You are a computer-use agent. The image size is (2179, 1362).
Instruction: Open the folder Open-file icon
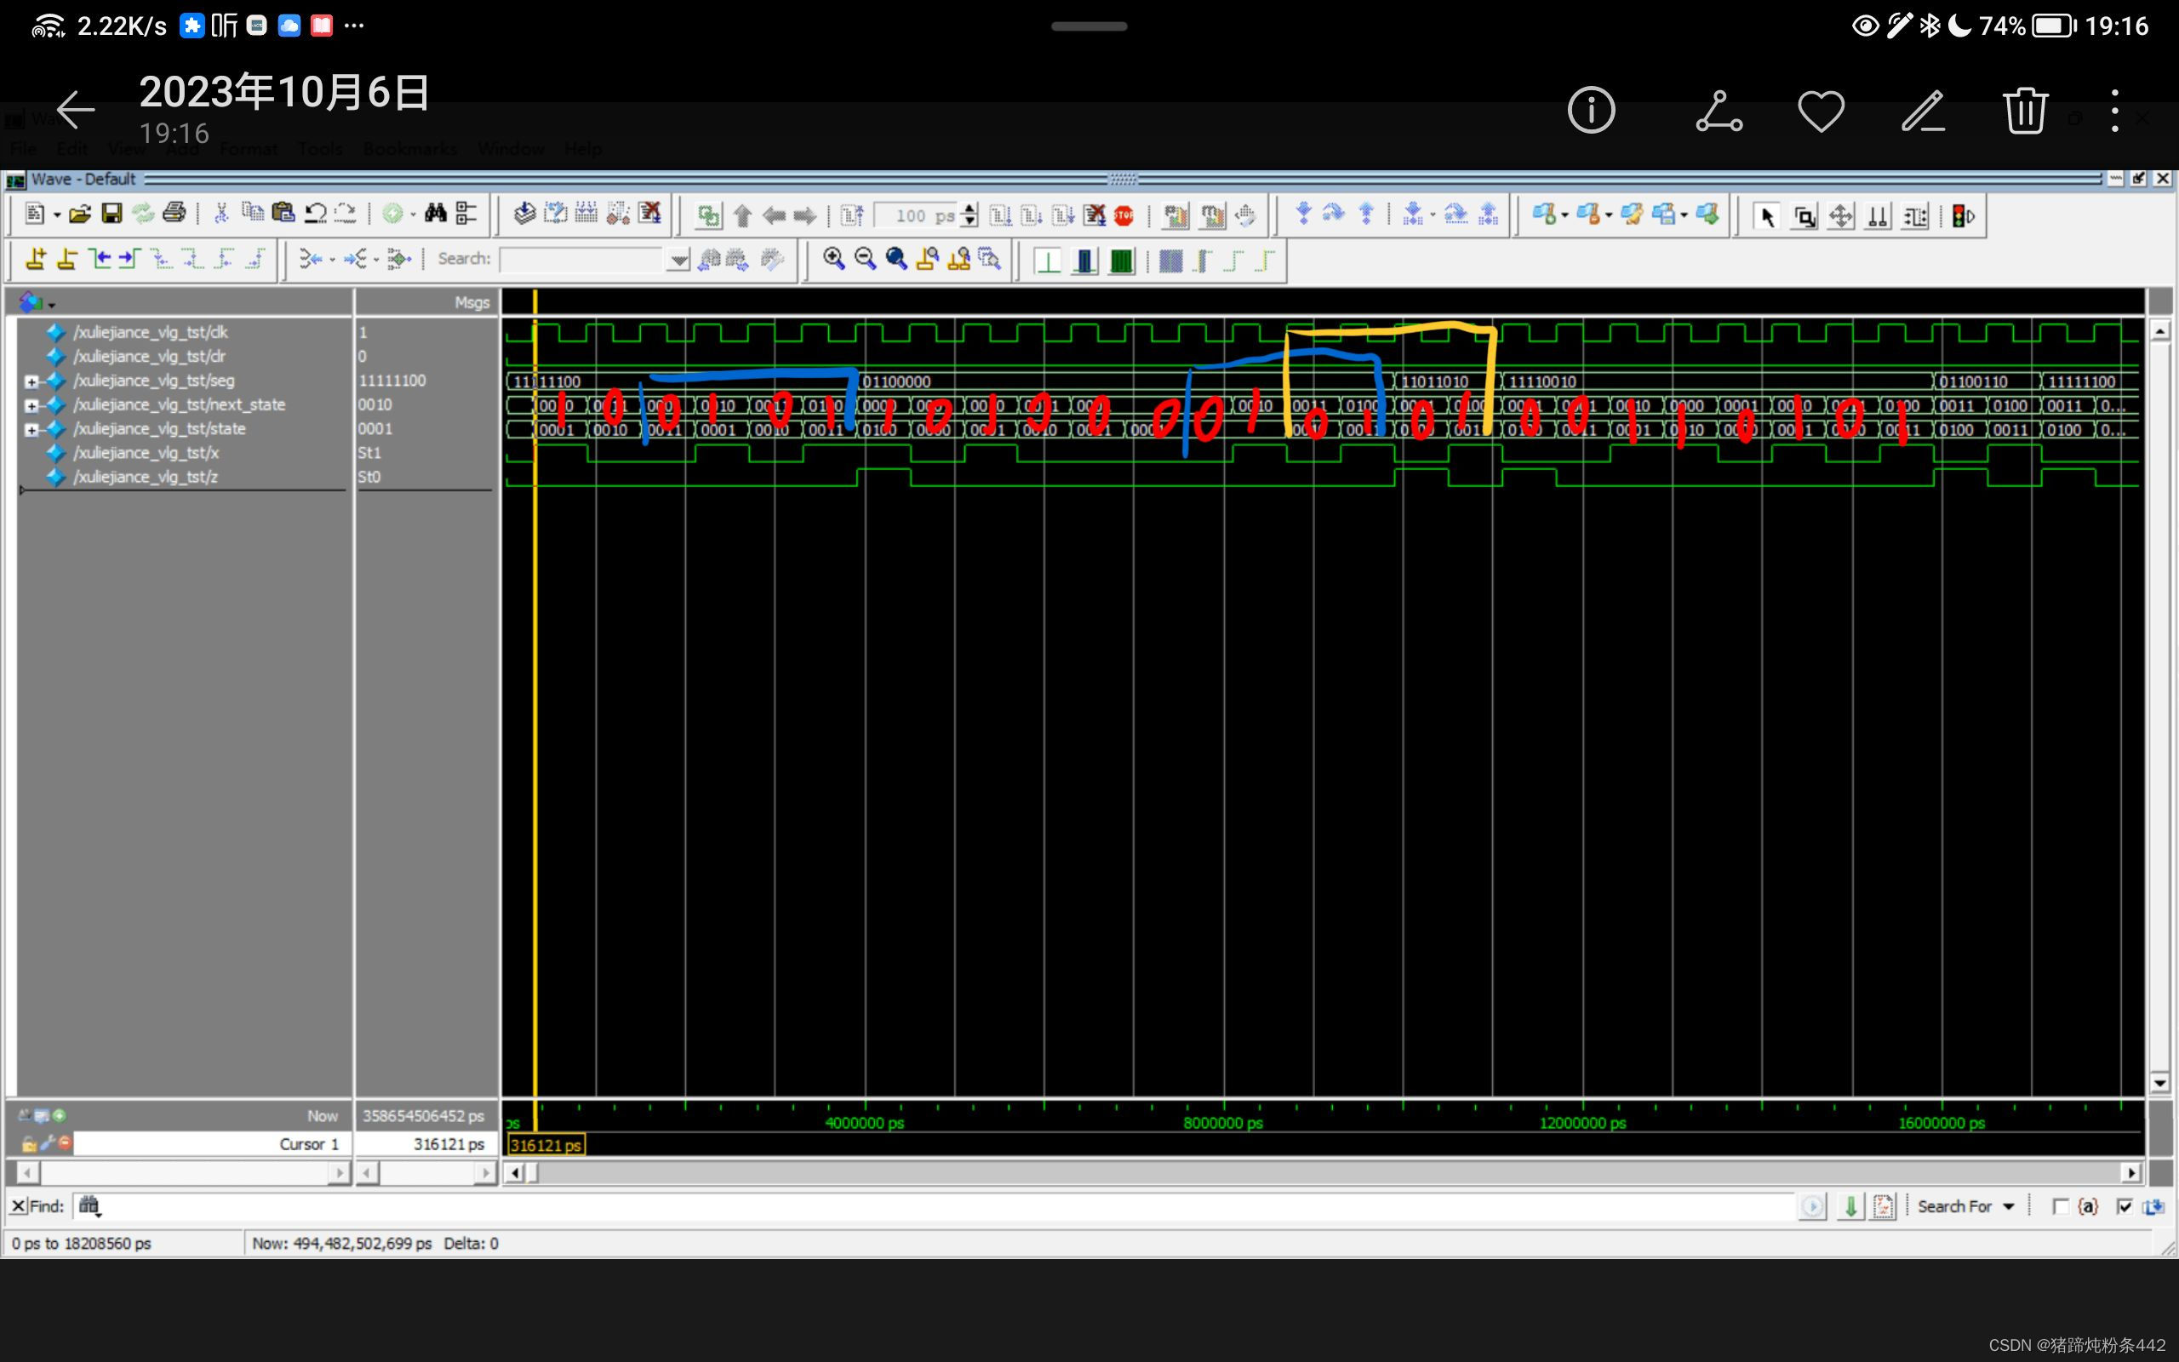point(80,214)
